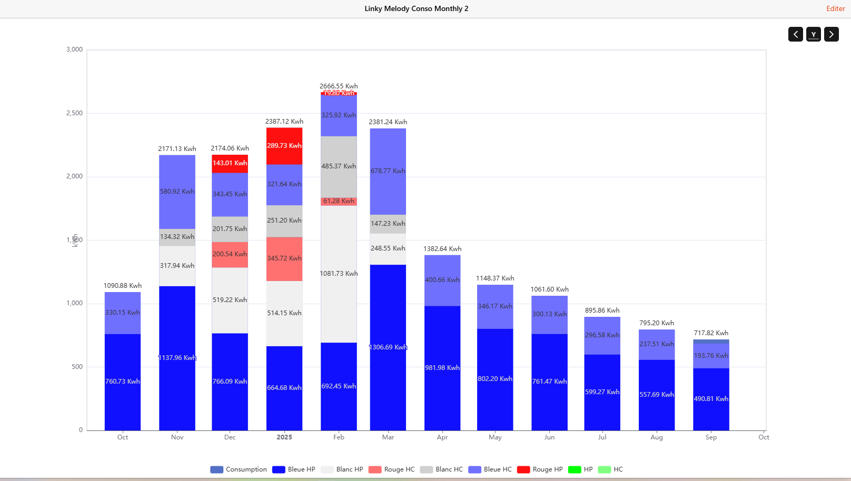
Task: Hide the Blanc HC series in legend
Action: (x=442, y=469)
